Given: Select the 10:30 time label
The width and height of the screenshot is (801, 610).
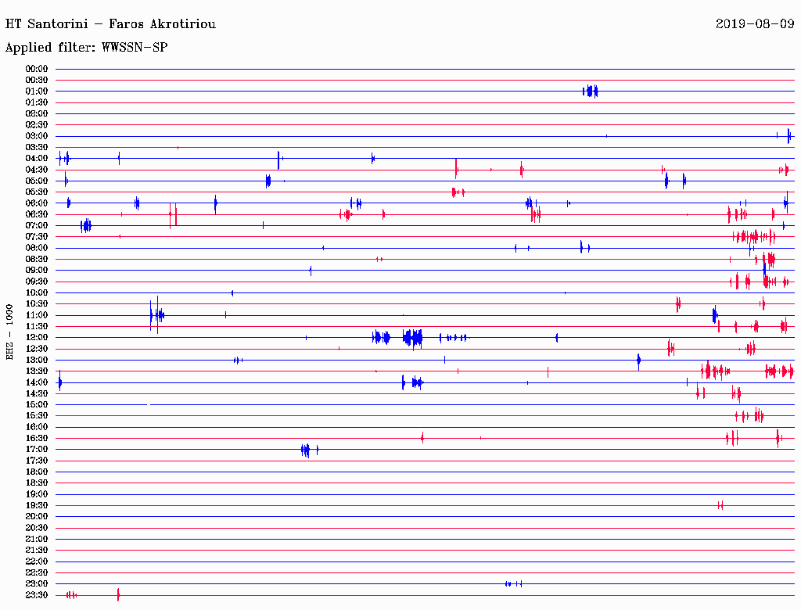Looking at the screenshot, I should 37,304.
